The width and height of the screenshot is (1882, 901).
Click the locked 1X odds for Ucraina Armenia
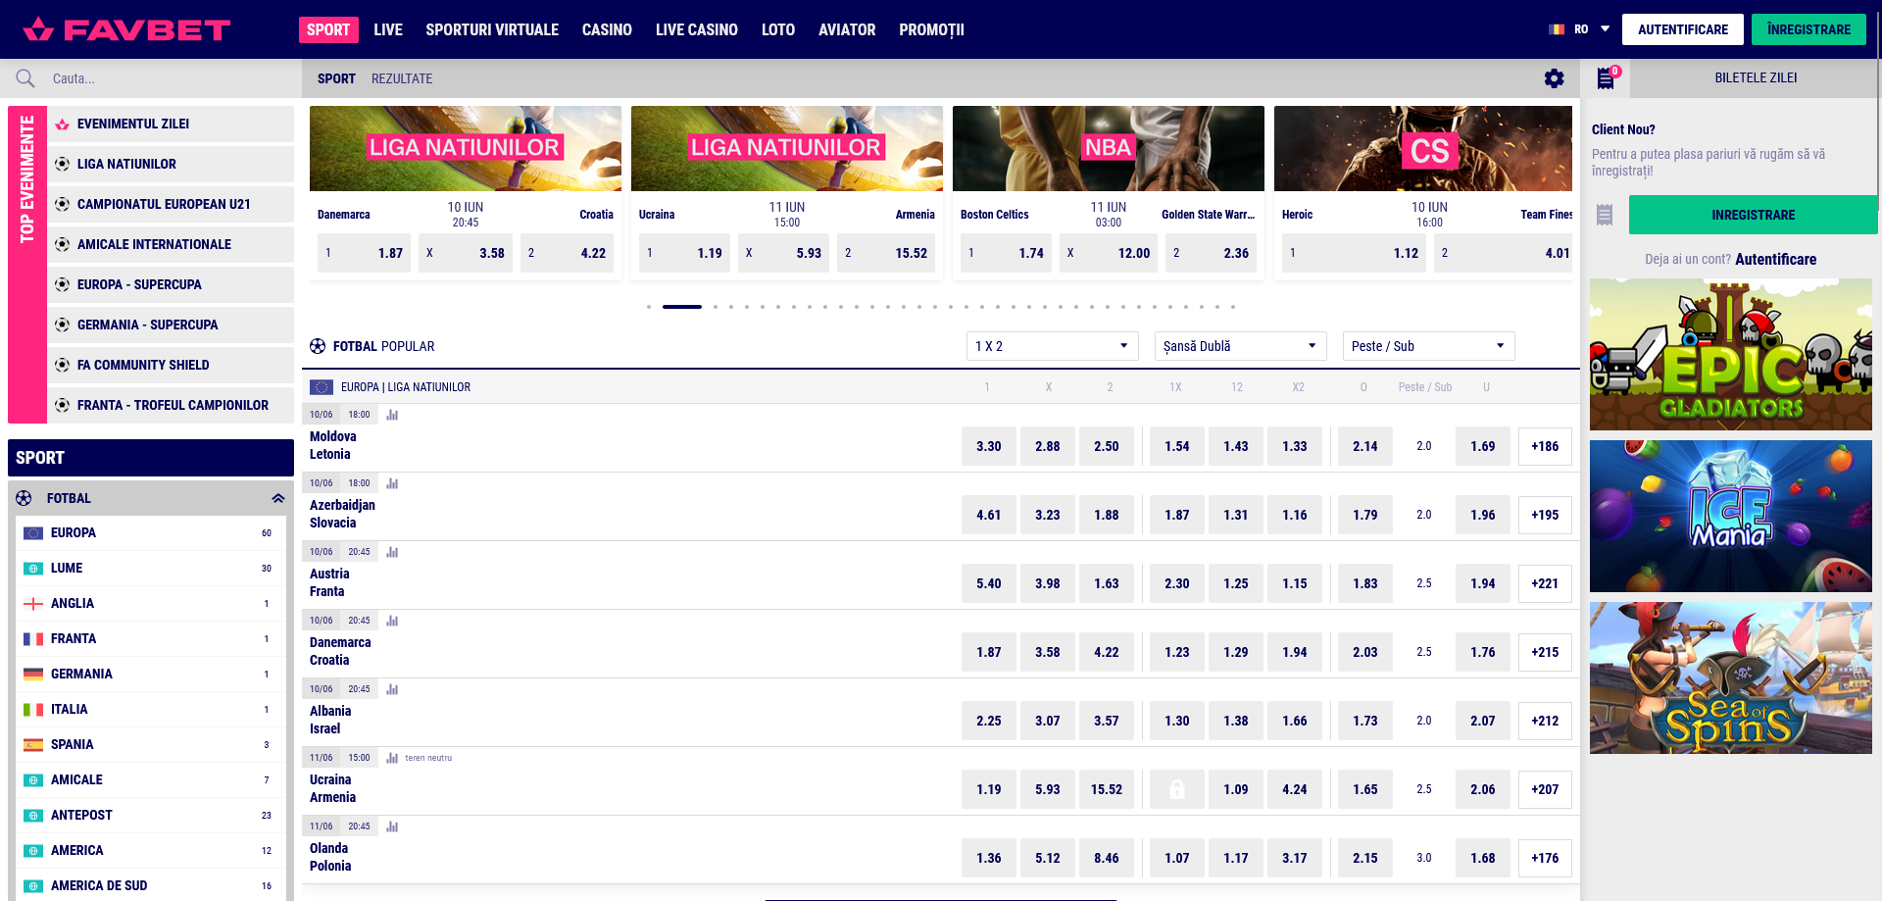tap(1177, 789)
